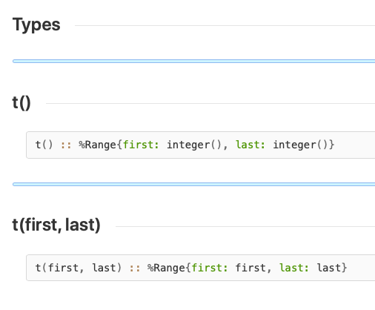This screenshot has height=310, width=375.
Task: Click t() at start of first code block
Action: point(44,145)
